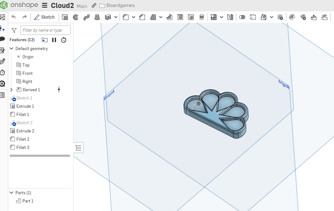Open the Fillet tool dropdown arrow
334x211 pixels.
coord(134,17)
